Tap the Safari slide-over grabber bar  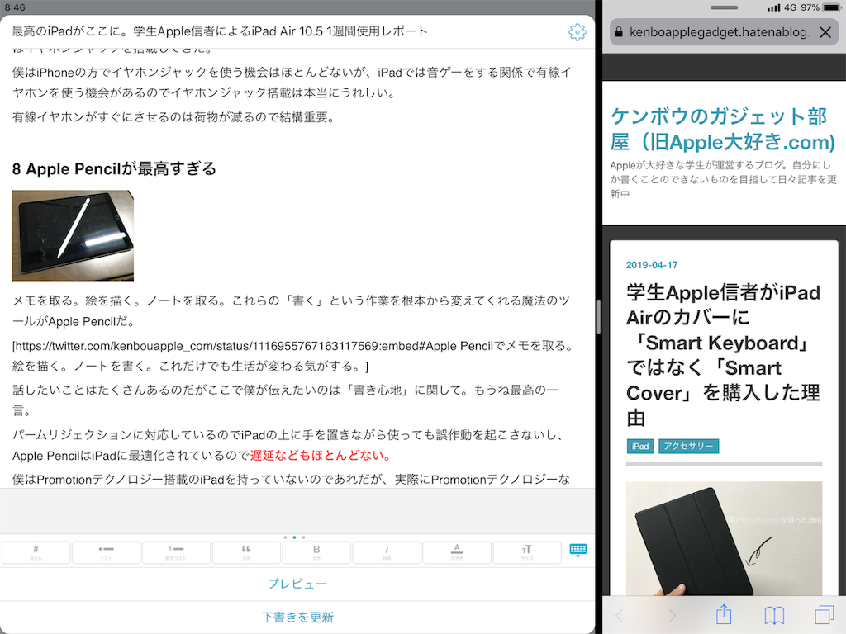(x=724, y=7)
